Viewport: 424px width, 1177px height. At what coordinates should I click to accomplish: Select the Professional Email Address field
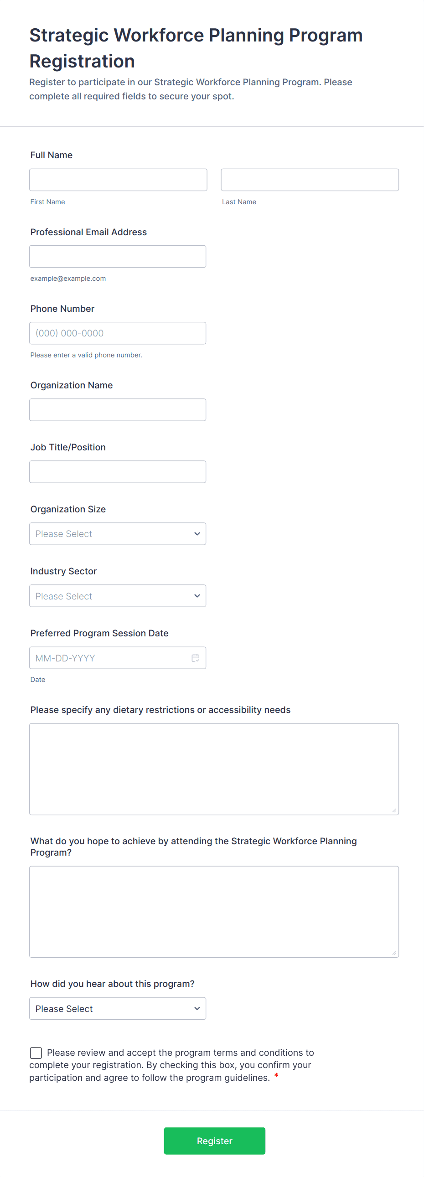point(118,256)
